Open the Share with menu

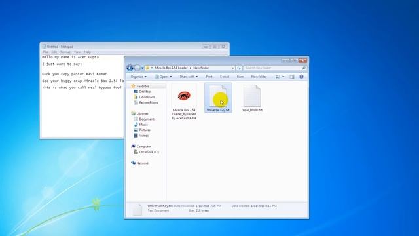tap(189, 77)
